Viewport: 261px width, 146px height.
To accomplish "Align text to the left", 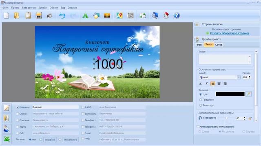I will 213,84.
